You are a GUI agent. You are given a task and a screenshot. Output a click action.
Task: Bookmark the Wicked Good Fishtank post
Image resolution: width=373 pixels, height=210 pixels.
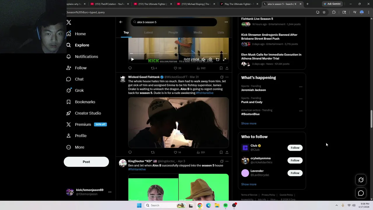tap(221, 152)
